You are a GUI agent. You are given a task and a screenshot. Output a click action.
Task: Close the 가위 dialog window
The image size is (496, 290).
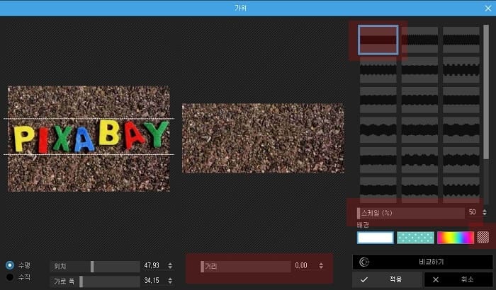pos(488,8)
